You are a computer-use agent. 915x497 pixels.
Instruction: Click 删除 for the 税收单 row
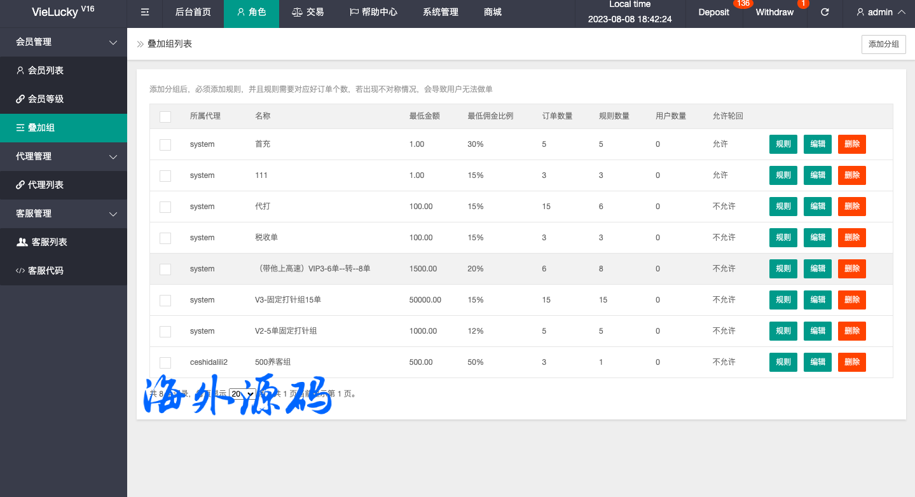click(851, 238)
